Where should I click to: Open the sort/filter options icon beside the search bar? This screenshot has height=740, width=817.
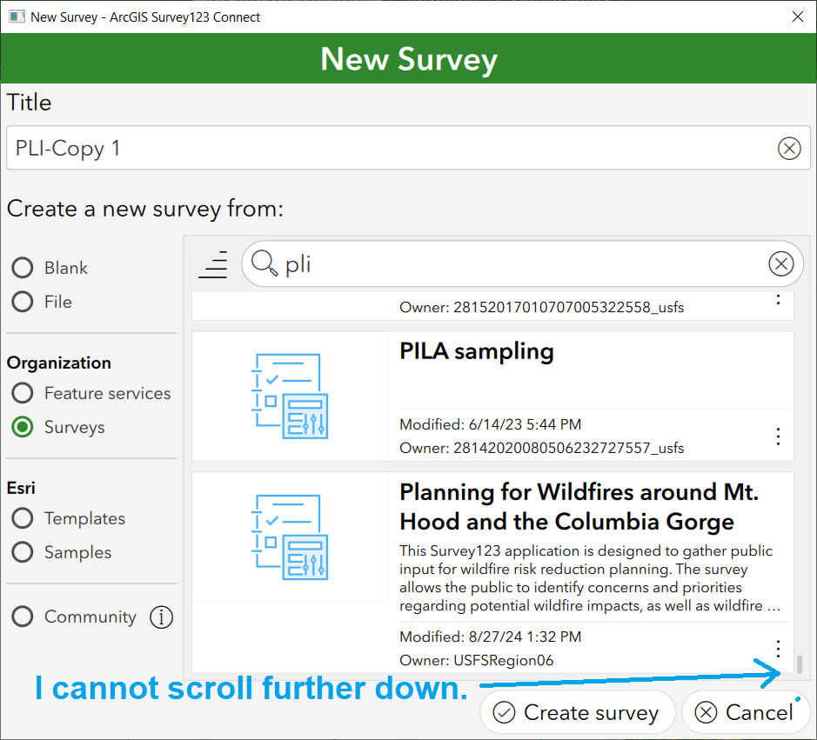click(213, 265)
